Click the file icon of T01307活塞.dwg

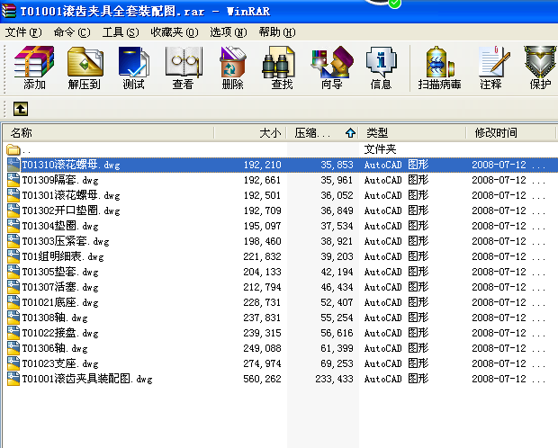point(13,287)
